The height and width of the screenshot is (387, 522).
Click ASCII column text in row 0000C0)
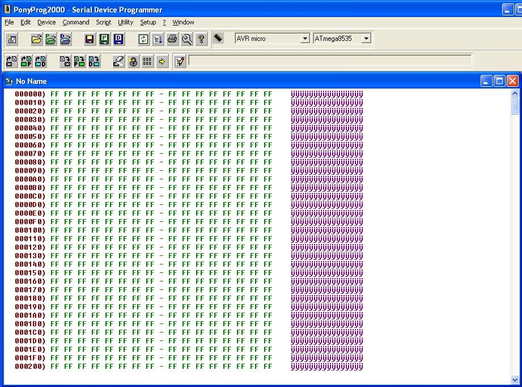pos(327,196)
